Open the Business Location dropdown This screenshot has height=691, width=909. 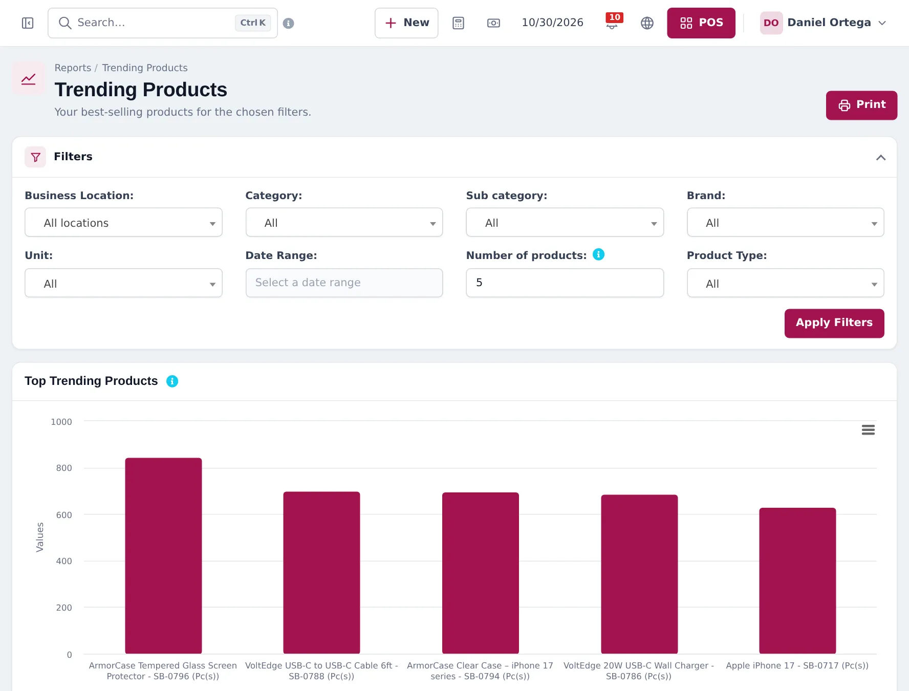click(x=123, y=222)
